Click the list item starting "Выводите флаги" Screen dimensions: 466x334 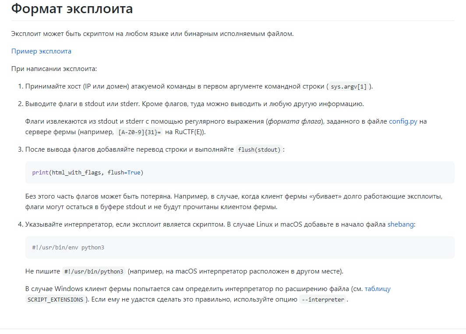(x=193, y=104)
